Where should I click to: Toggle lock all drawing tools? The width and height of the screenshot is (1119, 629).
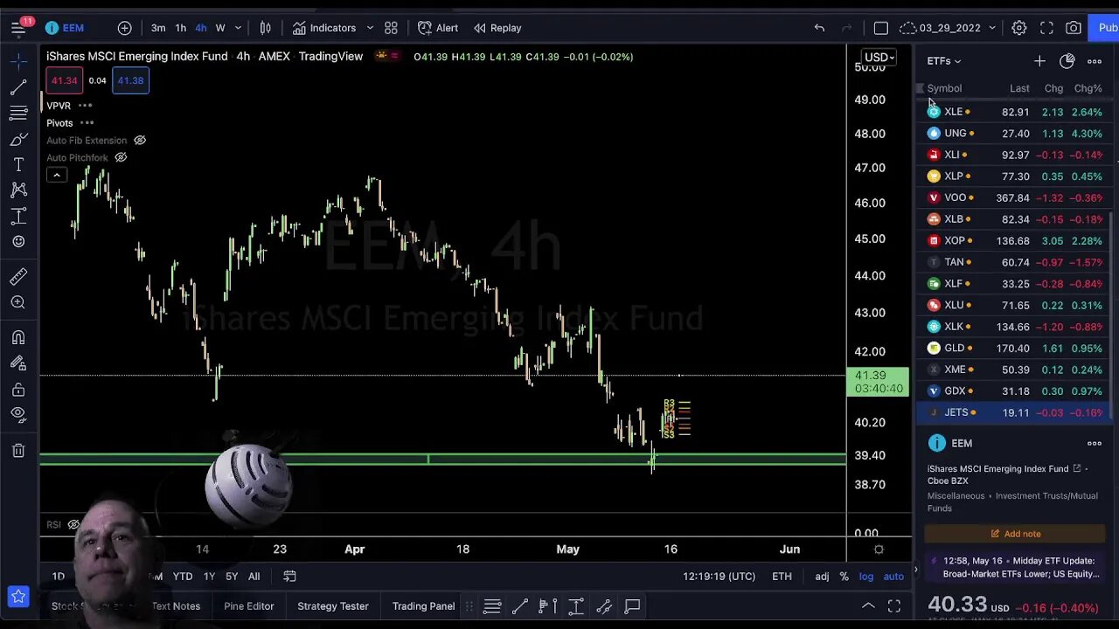[x=18, y=390]
